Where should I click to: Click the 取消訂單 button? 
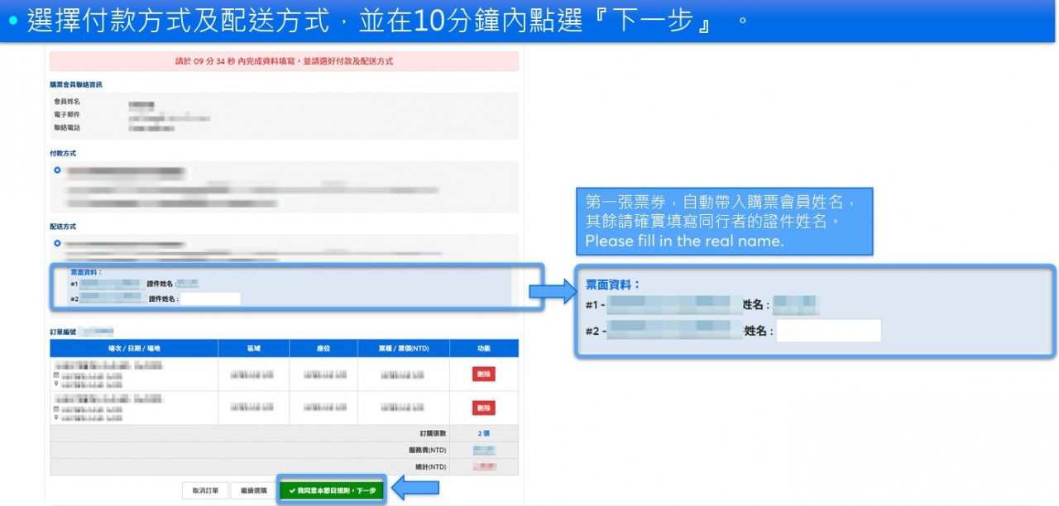[x=205, y=490]
